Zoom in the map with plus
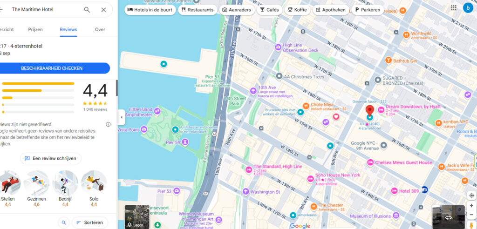 tap(471, 206)
